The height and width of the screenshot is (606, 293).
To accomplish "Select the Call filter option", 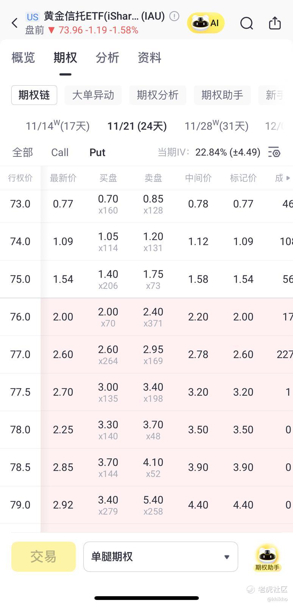I will [x=60, y=152].
